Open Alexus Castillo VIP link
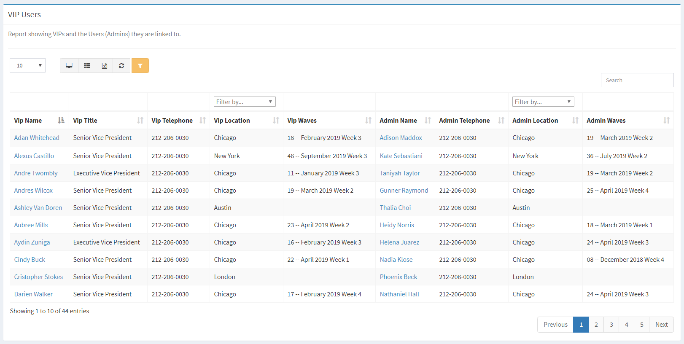This screenshot has height=344, width=684. click(34, 156)
